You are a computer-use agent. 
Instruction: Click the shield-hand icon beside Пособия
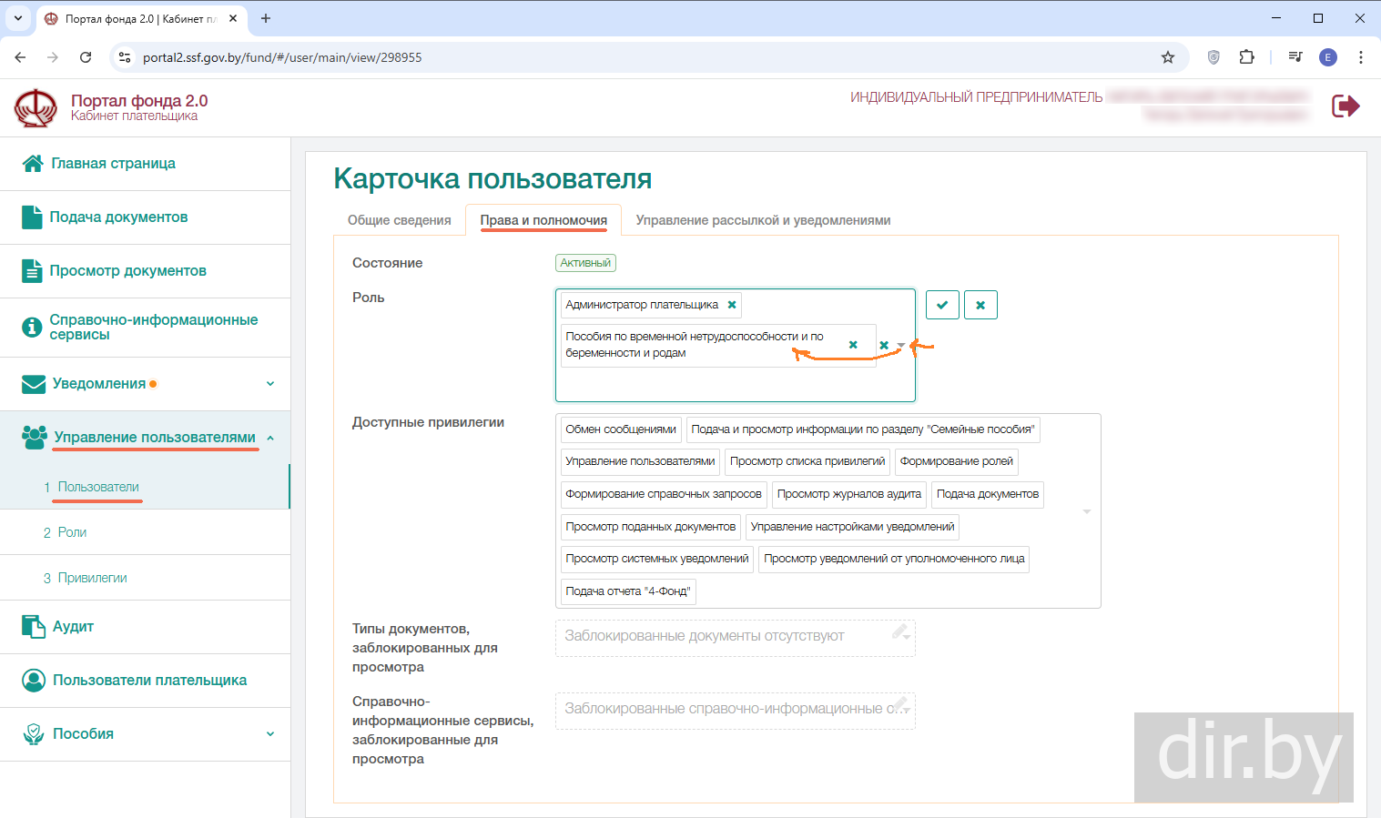coord(34,734)
